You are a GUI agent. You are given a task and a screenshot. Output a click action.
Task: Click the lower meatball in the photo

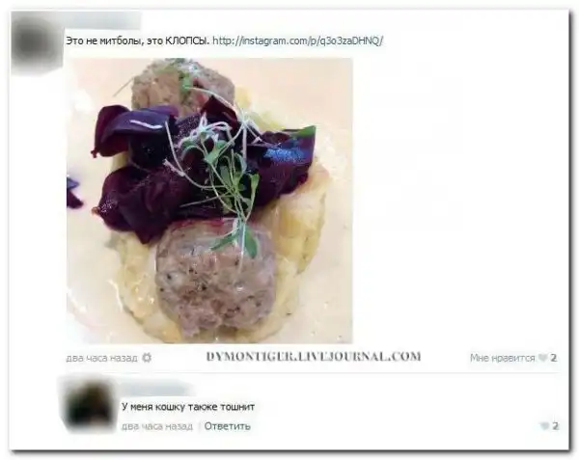coord(216,279)
